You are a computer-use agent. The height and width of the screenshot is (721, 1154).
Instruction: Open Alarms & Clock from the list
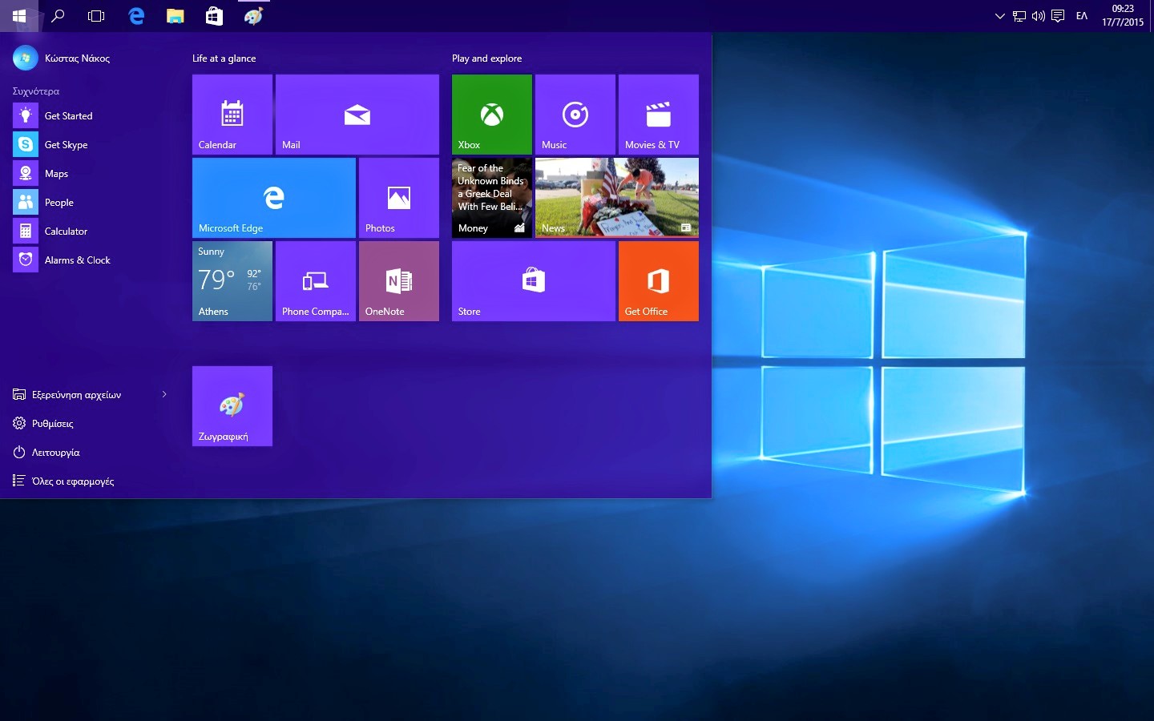pyautogui.click(x=77, y=260)
